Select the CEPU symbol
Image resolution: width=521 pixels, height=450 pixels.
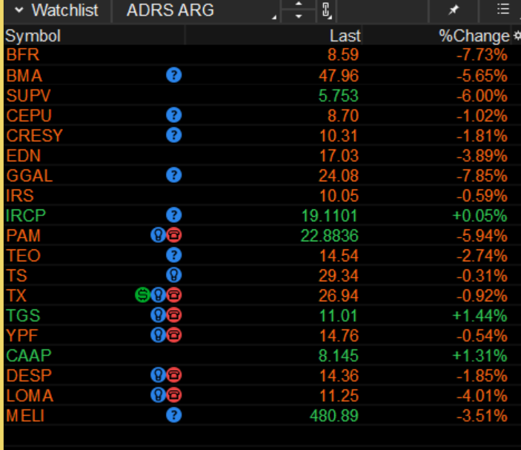29,115
